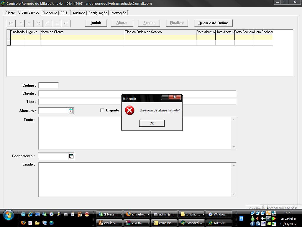Screen dimensions: 302x227
Task: Click the Data Abertura column header
Action: point(206,32)
